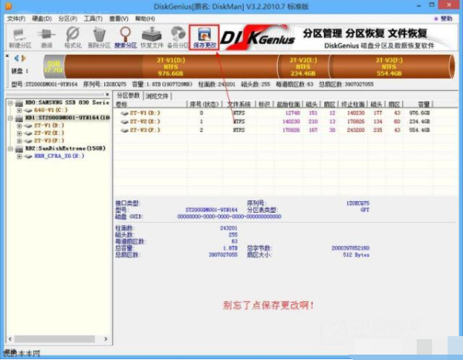The image size is (463, 360).
Task: Click tree panel scrollbar left arrow
Action: click(10, 339)
